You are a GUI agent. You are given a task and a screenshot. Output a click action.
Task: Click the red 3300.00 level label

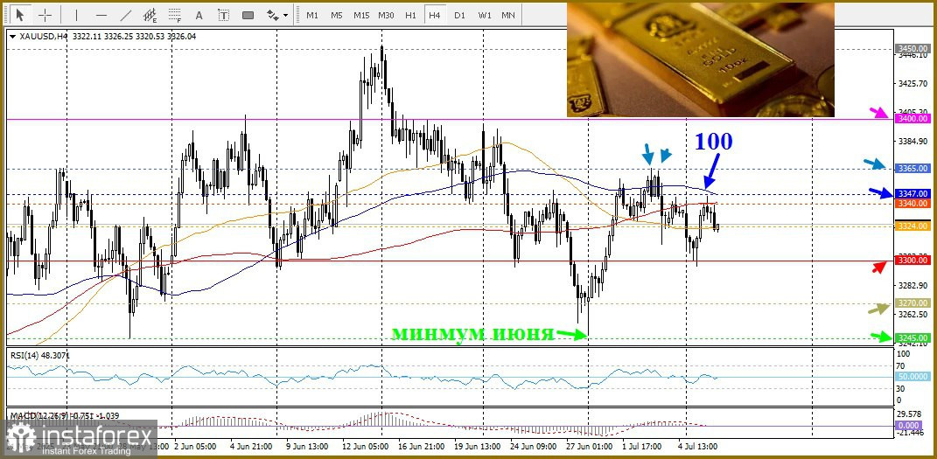pos(912,260)
